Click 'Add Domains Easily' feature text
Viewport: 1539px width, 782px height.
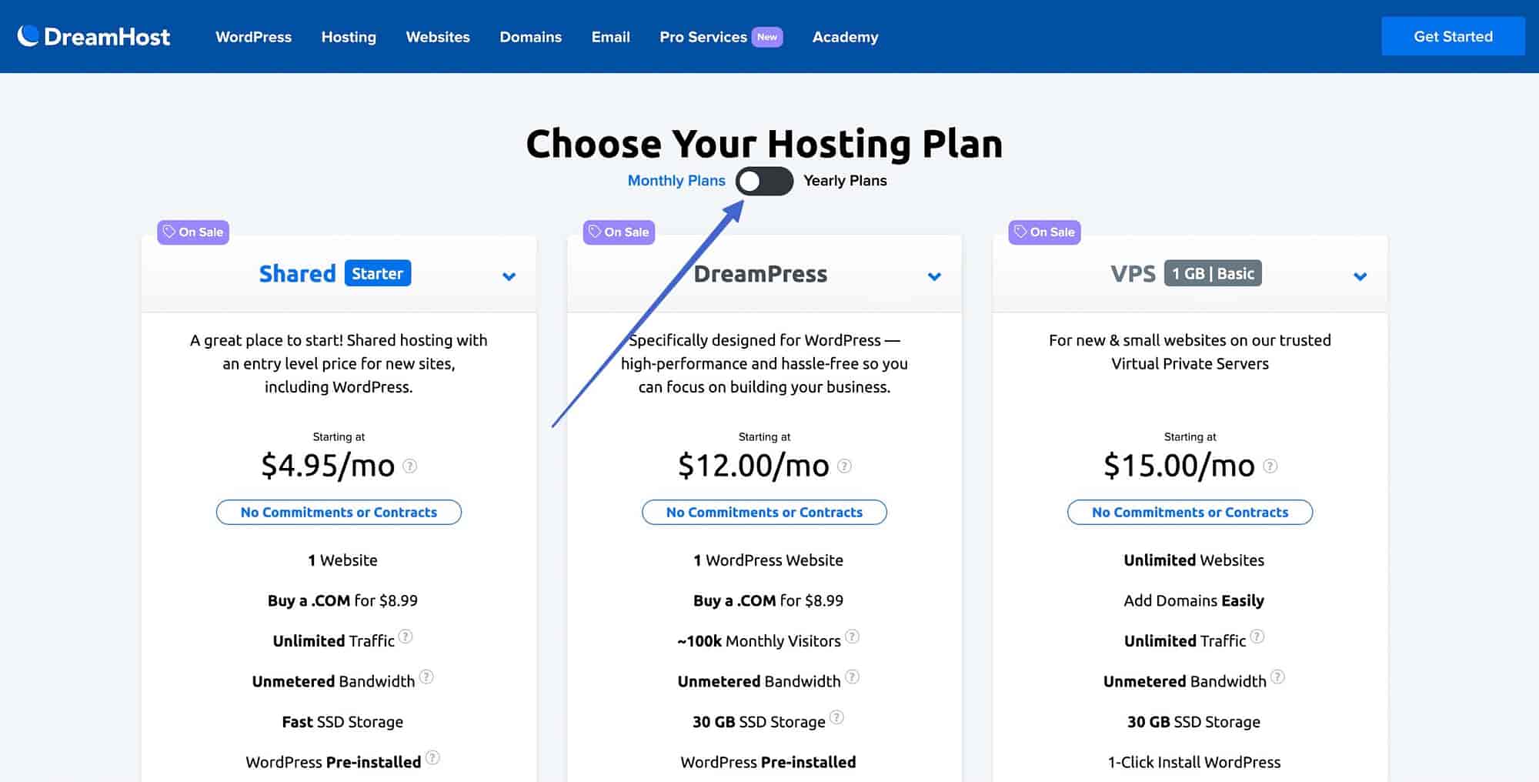pyautogui.click(x=1193, y=600)
